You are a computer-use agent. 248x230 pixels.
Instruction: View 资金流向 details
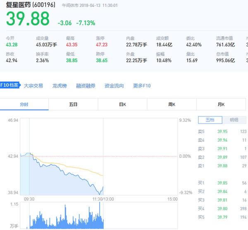(x=114, y=86)
